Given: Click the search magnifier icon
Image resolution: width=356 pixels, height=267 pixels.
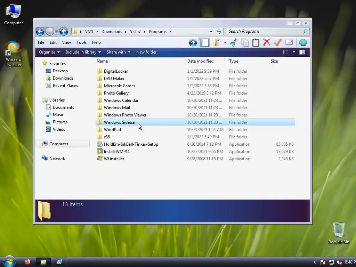Looking at the screenshot, I should pos(305,31).
